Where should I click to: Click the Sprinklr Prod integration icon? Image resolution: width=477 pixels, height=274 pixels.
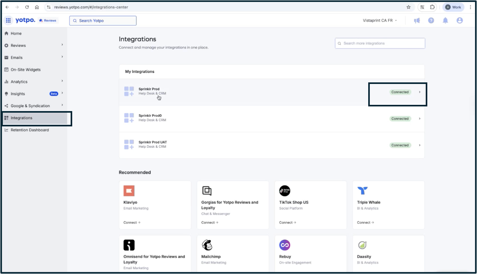pos(129,91)
